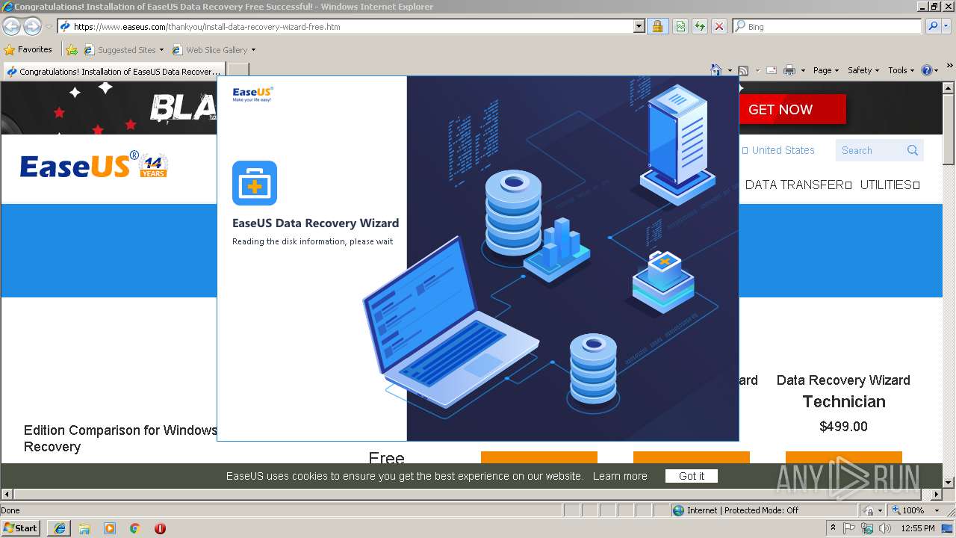Open the DATA TRANSFER navigation menu
The height and width of the screenshot is (538, 956).
(x=798, y=185)
